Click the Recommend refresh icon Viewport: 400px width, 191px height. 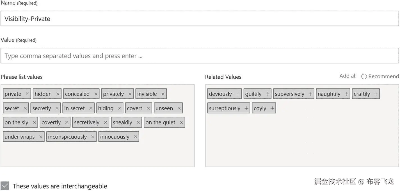pos(364,76)
